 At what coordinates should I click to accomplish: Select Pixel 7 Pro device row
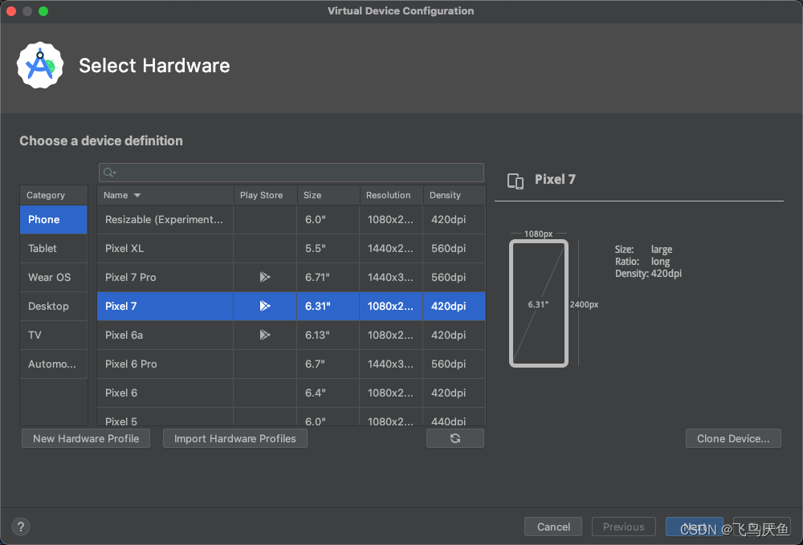291,278
